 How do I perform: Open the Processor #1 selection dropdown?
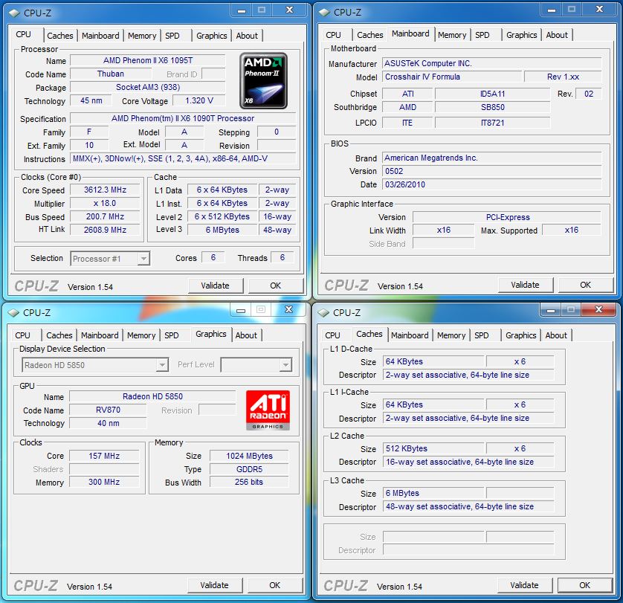point(111,259)
